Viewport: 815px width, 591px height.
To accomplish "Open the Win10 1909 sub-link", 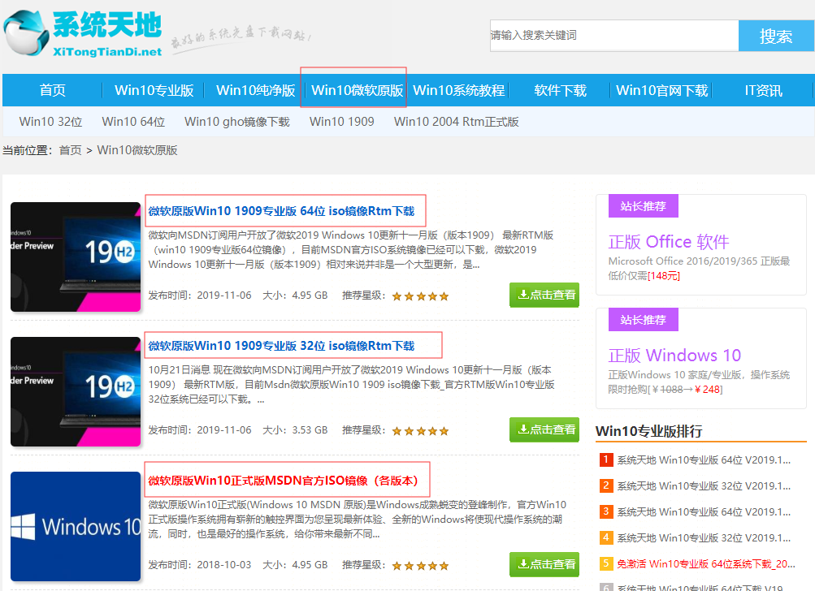I will (x=341, y=122).
